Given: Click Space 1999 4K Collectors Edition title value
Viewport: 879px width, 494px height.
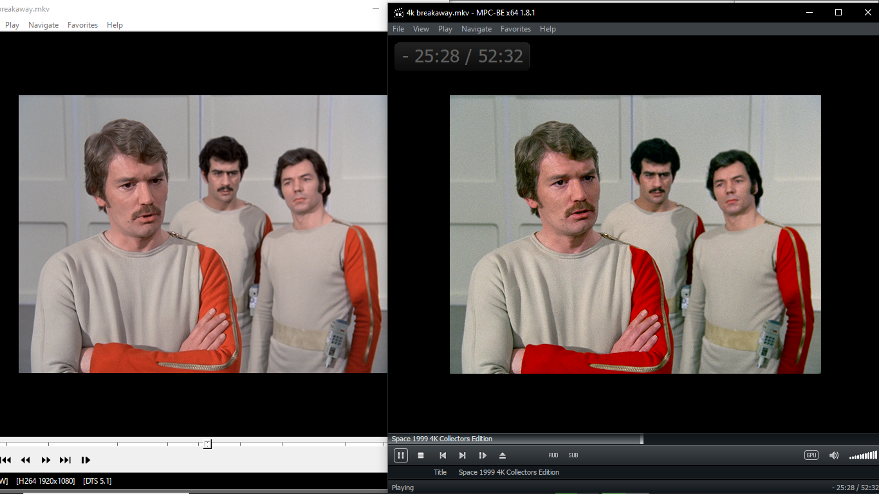Looking at the screenshot, I should pyautogui.click(x=509, y=472).
